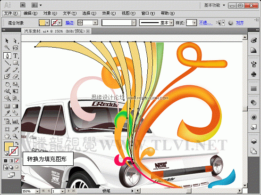
Task: Select the Gradient tool
Action: point(15,106)
